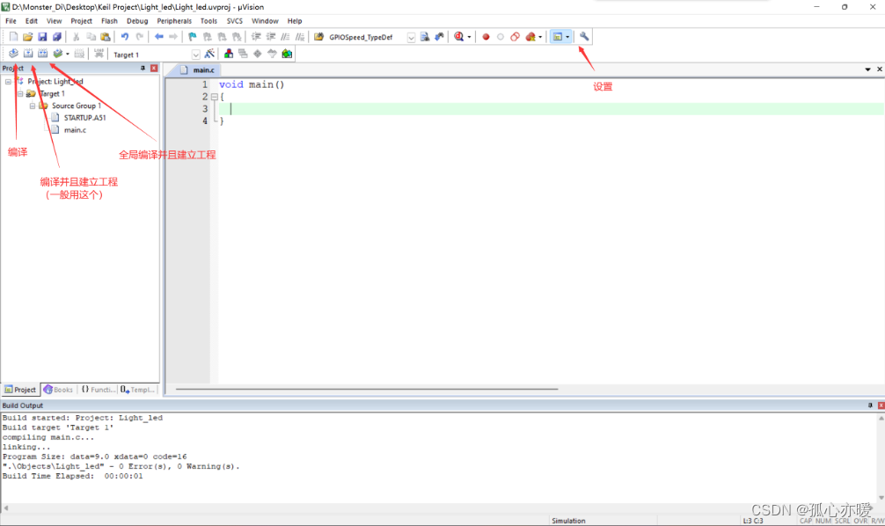The width and height of the screenshot is (885, 526).
Task: Click the Batch Build icon
Action: coord(57,54)
